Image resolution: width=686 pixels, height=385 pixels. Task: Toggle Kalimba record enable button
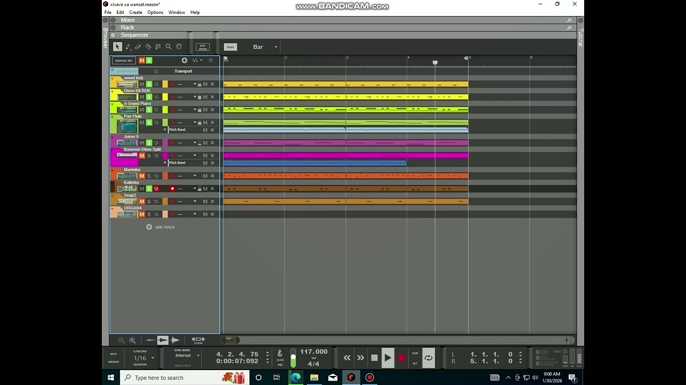pos(173,189)
